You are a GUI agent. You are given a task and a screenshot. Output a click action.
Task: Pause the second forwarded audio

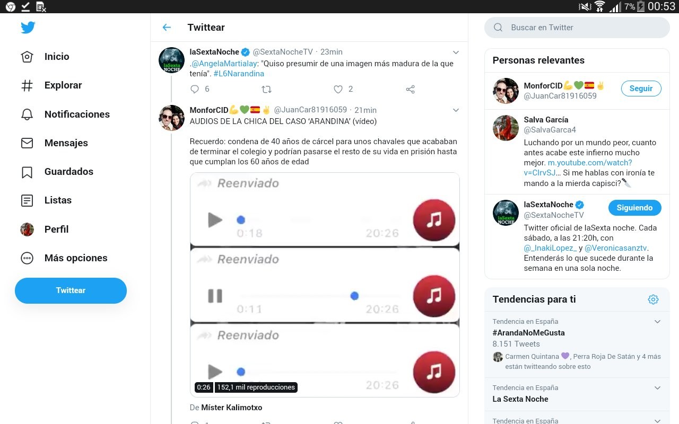215,296
